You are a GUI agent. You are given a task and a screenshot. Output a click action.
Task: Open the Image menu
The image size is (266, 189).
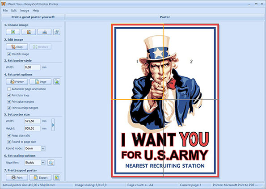pos(25,11)
